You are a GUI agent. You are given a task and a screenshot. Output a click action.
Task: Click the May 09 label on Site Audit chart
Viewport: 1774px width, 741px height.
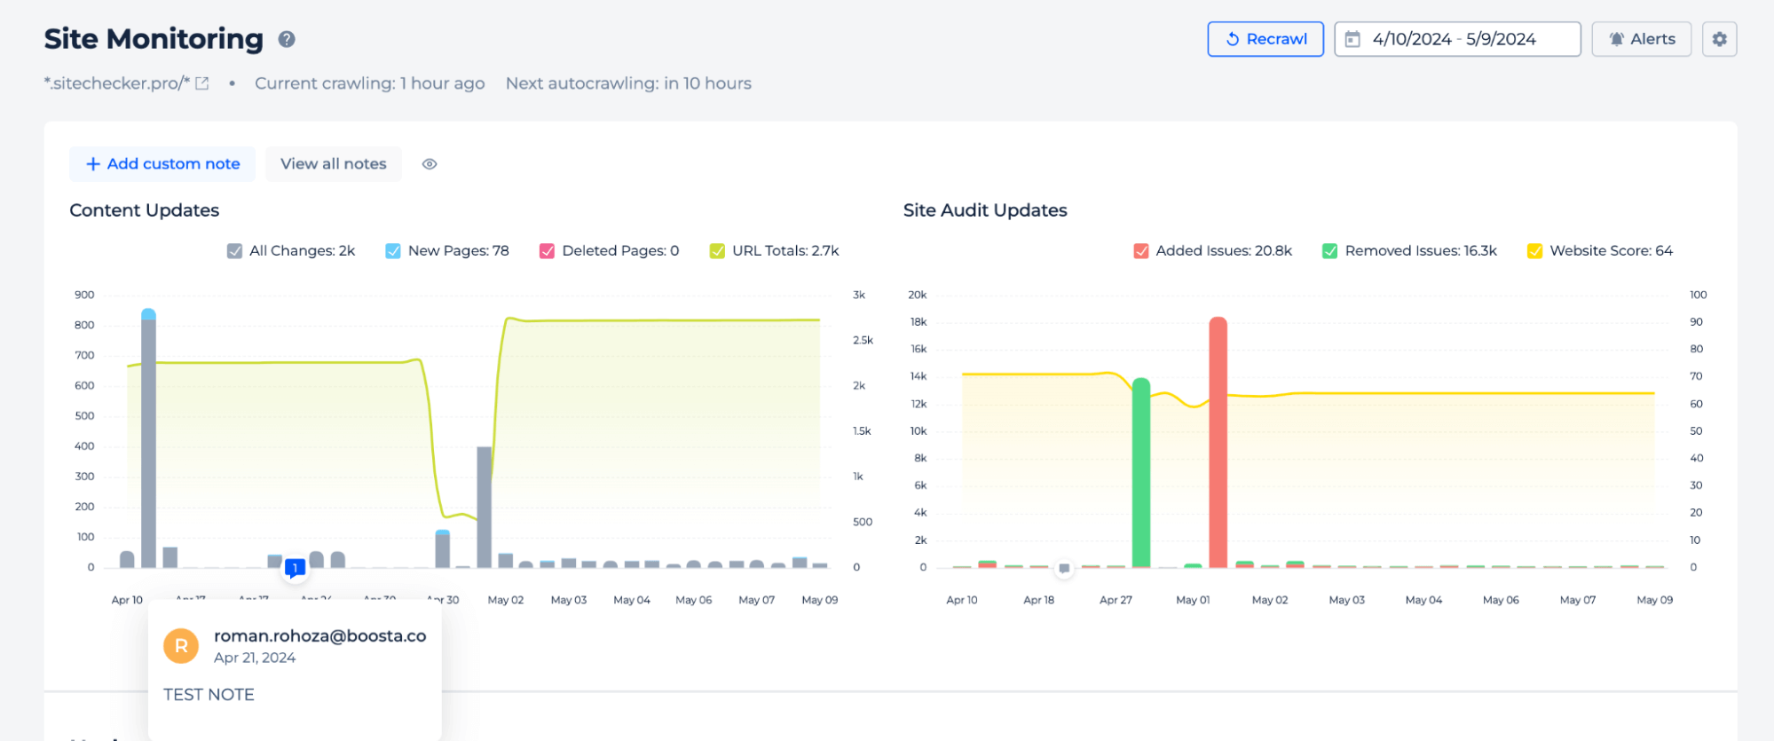pyautogui.click(x=1654, y=600)
